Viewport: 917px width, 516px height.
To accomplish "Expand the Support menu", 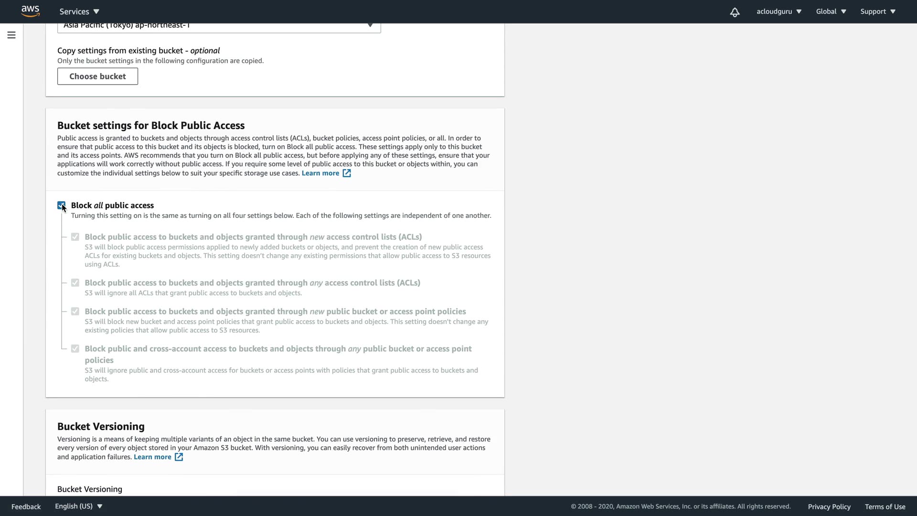I will 877,11.
